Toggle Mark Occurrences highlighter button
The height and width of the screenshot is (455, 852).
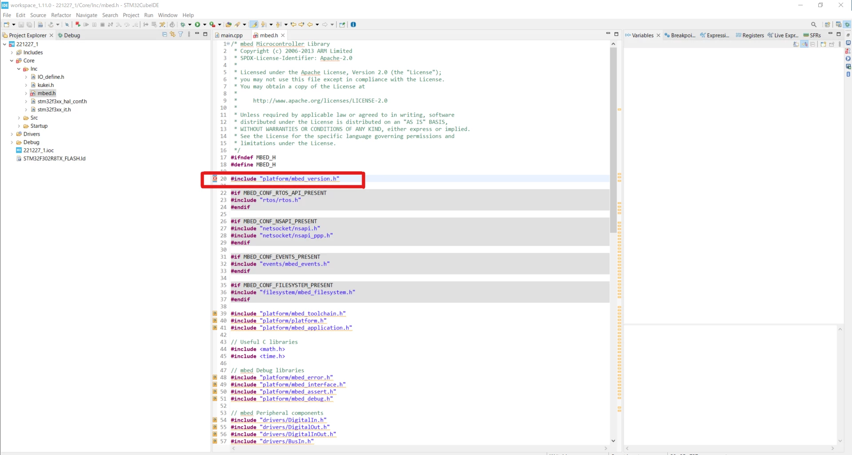(x=254, y=24)
